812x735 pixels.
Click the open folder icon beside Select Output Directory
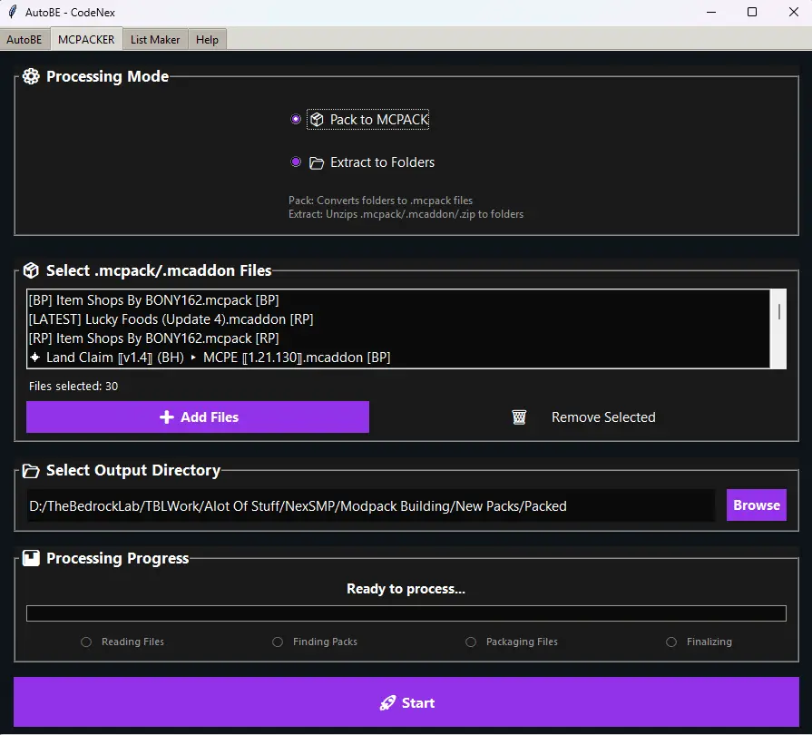point(31,471)
